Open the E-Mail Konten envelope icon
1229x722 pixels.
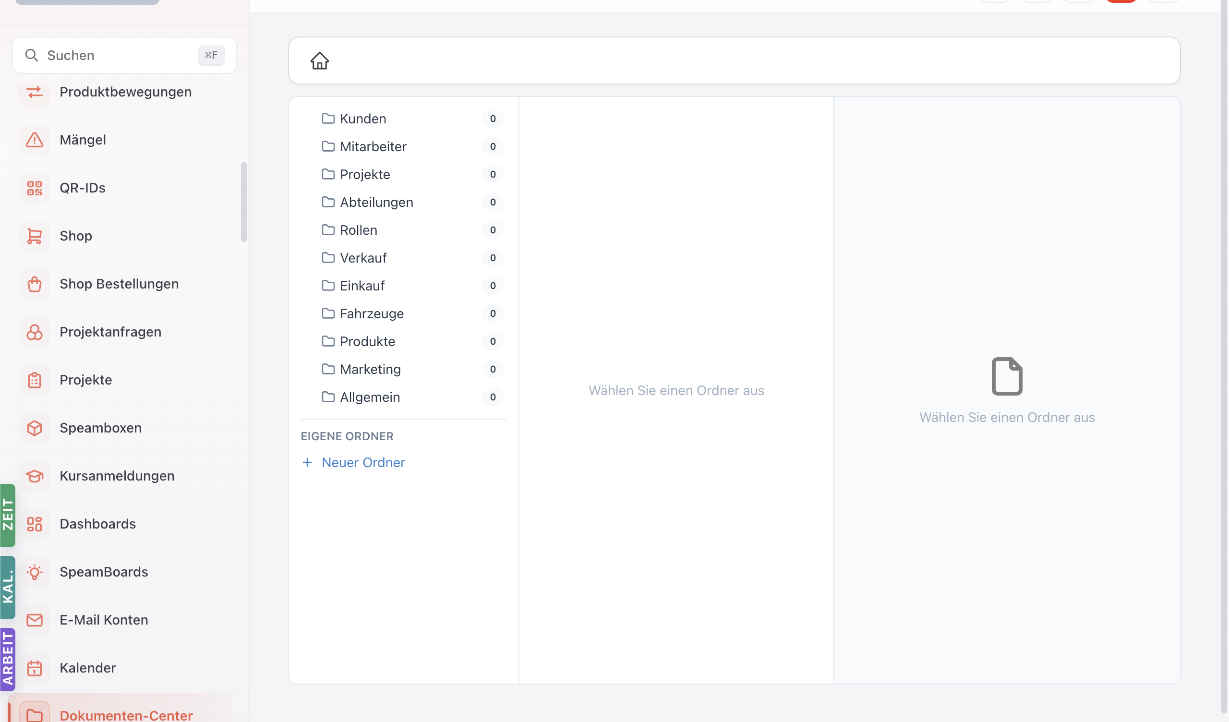35,620
